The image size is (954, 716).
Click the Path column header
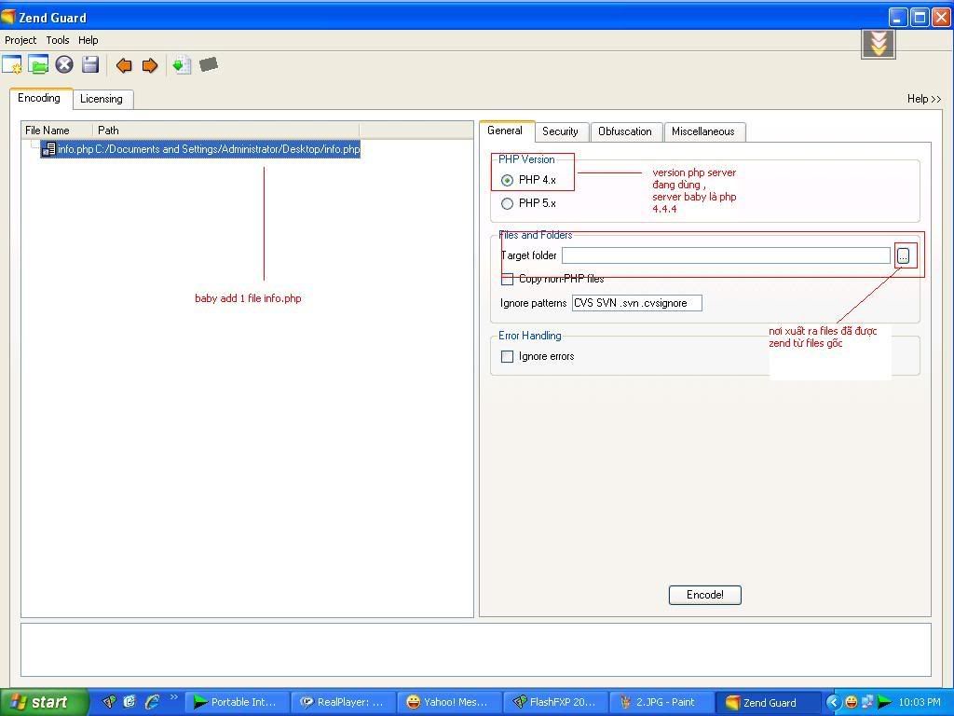(225, 131)
